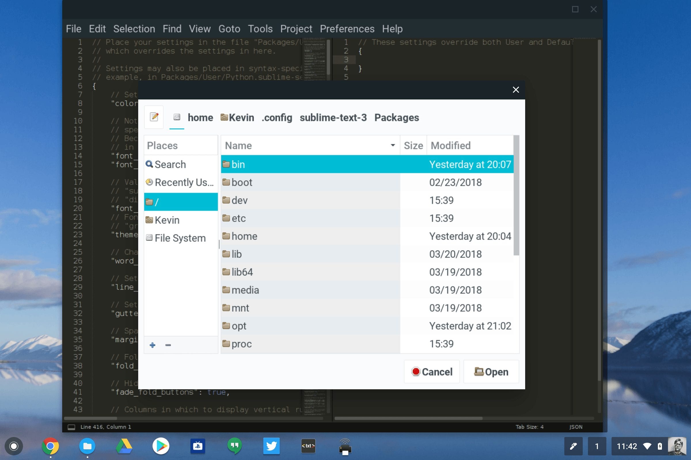This screenshot has height=460, width=691.
Task: Sort by the Modified column header
Action: point(470,145)
